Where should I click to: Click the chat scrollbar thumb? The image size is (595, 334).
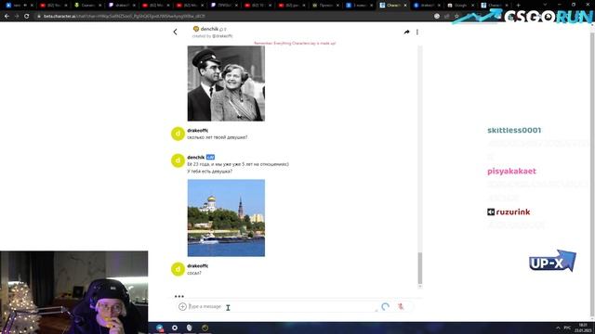coord(419,268)
